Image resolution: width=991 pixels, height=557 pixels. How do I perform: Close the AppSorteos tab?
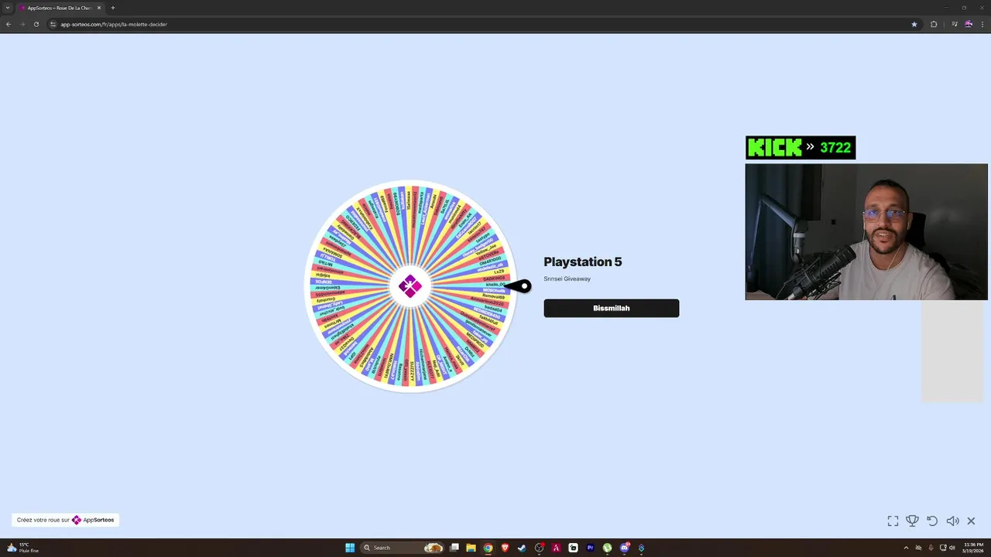pyautogui.click(x=99, y=8)
